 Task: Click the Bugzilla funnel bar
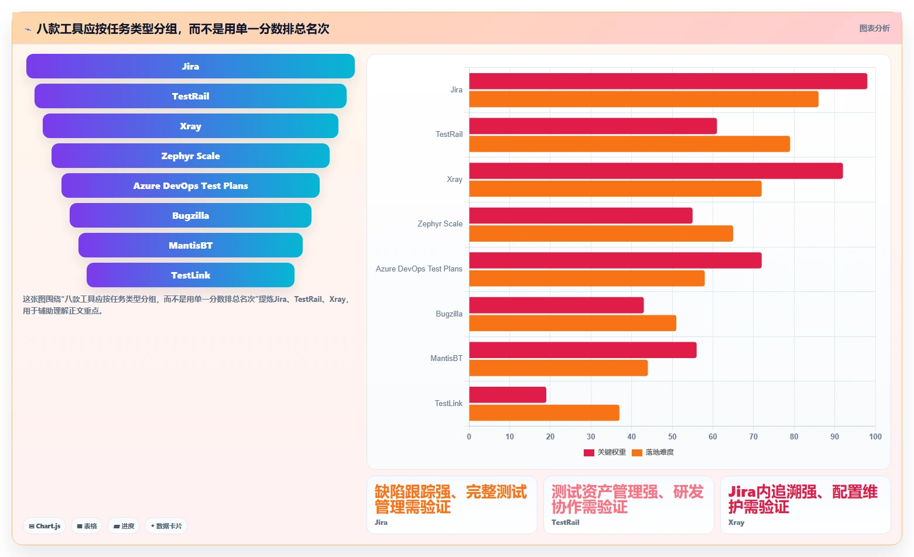[x=190, y=215]
